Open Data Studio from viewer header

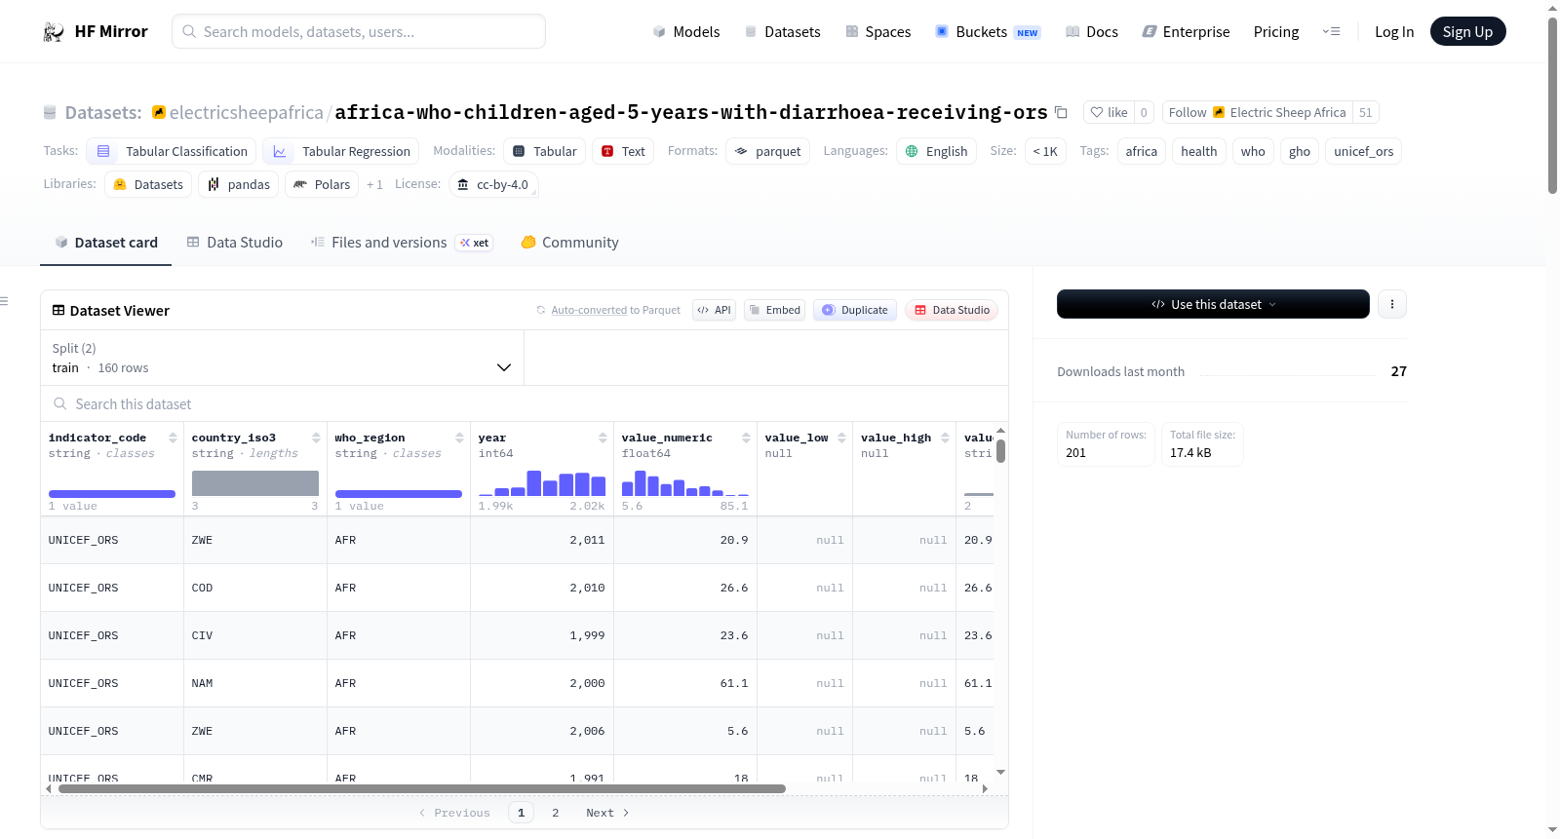952,311
